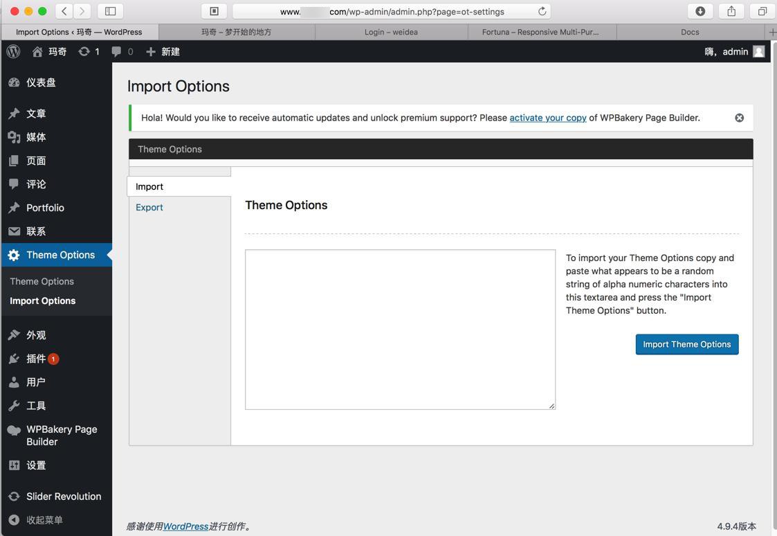777x536 pixels.
Task: Follow the activate your copy link
Action: (547, 118)
